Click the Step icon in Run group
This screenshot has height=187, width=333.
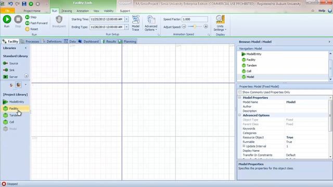coord(27,17)
